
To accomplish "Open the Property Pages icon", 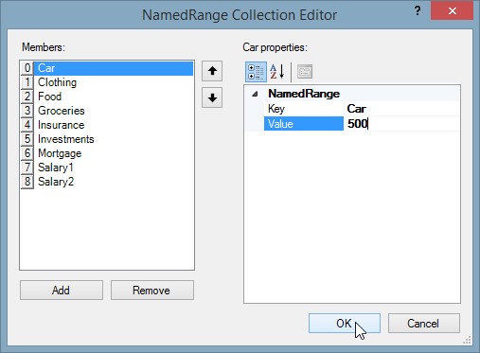I will click(x=305, y=72).
